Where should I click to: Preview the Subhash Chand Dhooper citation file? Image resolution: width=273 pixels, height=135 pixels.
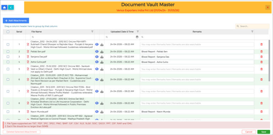click(97, 44)
